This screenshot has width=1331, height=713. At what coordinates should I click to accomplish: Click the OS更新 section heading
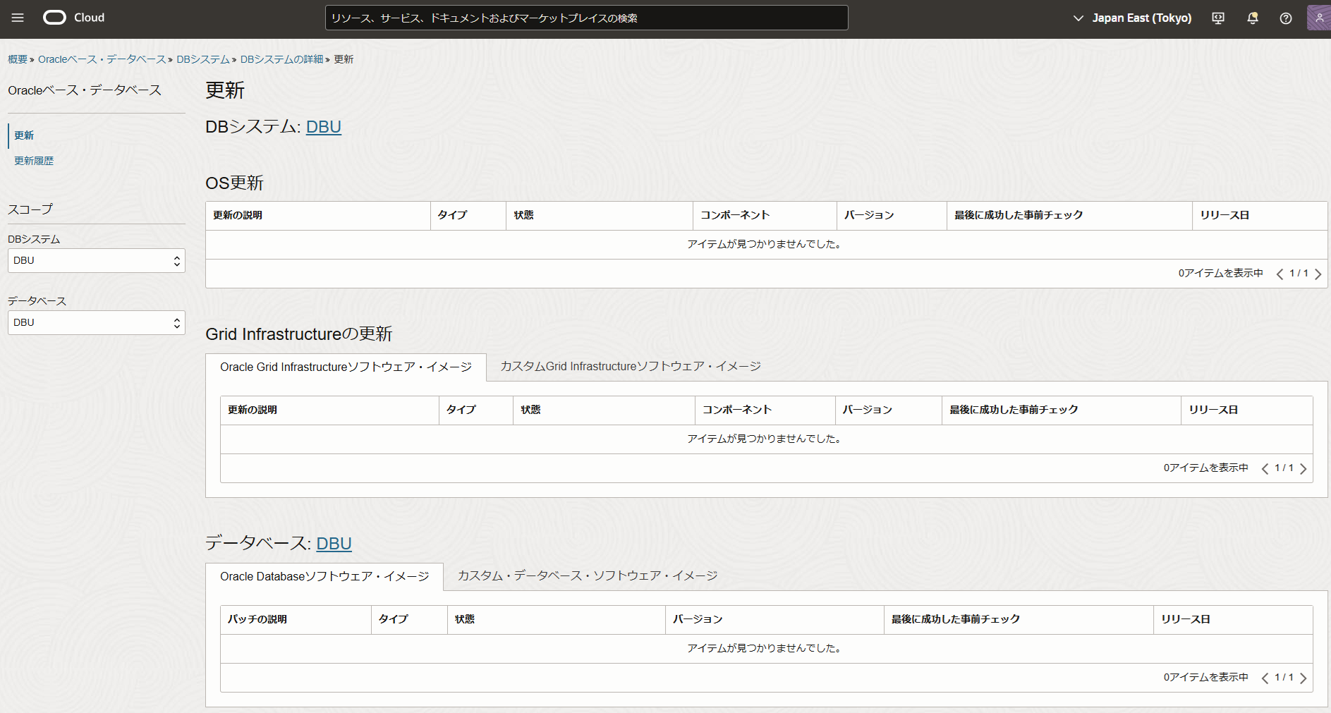point(234,183)
